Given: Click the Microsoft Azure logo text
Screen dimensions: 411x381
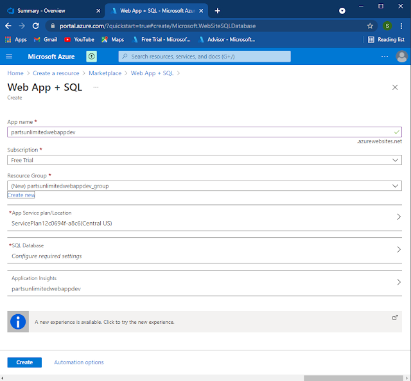Looking at the screenshot, I should click(51, 57).
